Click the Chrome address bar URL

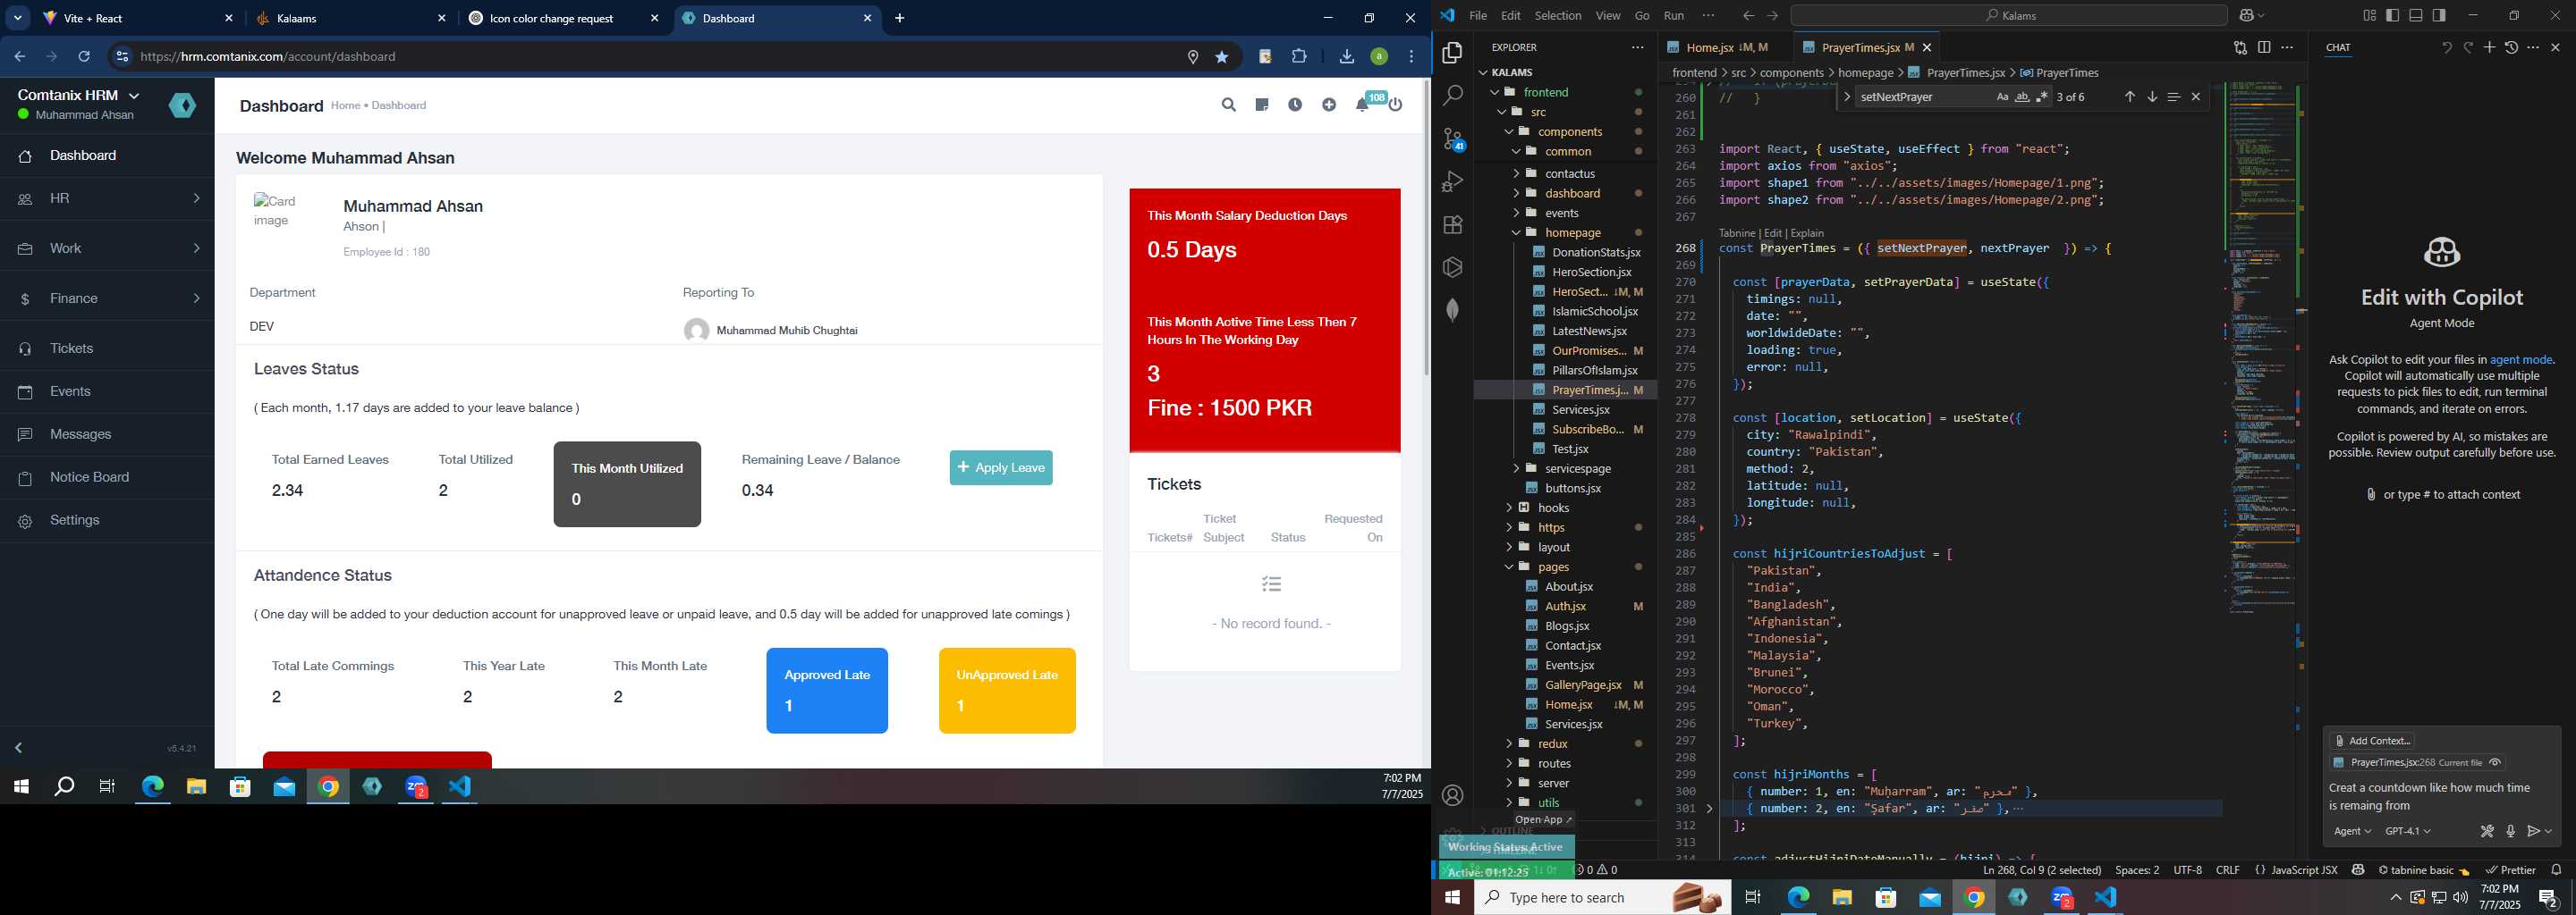coord(268,57)
